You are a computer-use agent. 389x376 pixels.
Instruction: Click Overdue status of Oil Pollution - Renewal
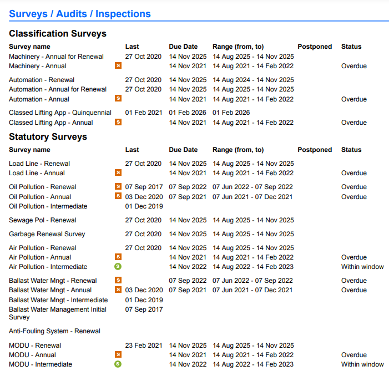353,187
